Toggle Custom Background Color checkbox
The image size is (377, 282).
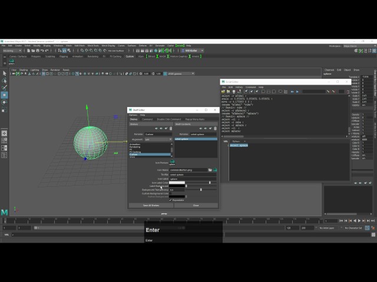pyautogui.click(x=170, y=193)
